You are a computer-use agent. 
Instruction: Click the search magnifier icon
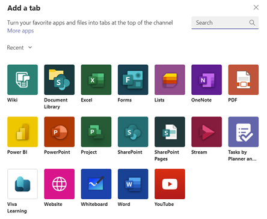(x=252, y=23)
